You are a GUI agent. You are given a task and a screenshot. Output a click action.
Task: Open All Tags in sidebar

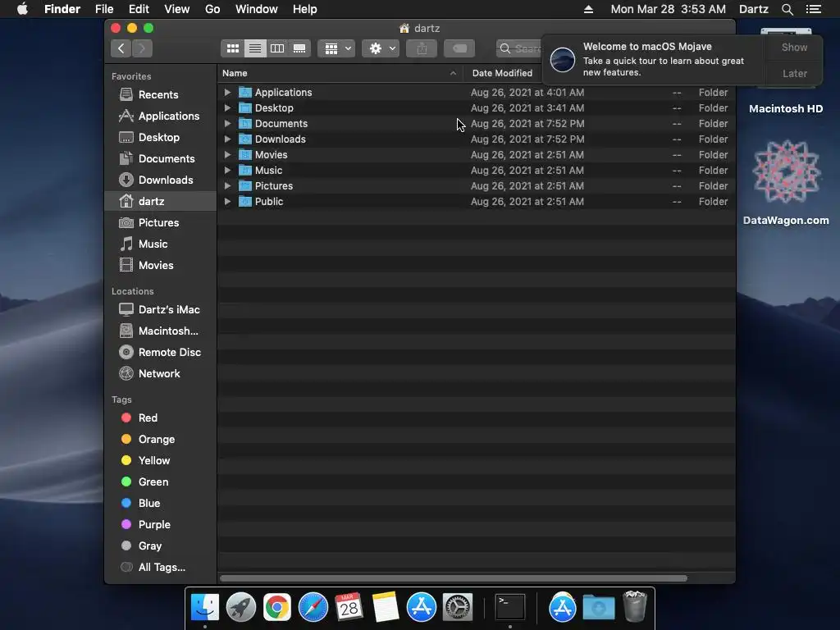(x=162, y=568)
